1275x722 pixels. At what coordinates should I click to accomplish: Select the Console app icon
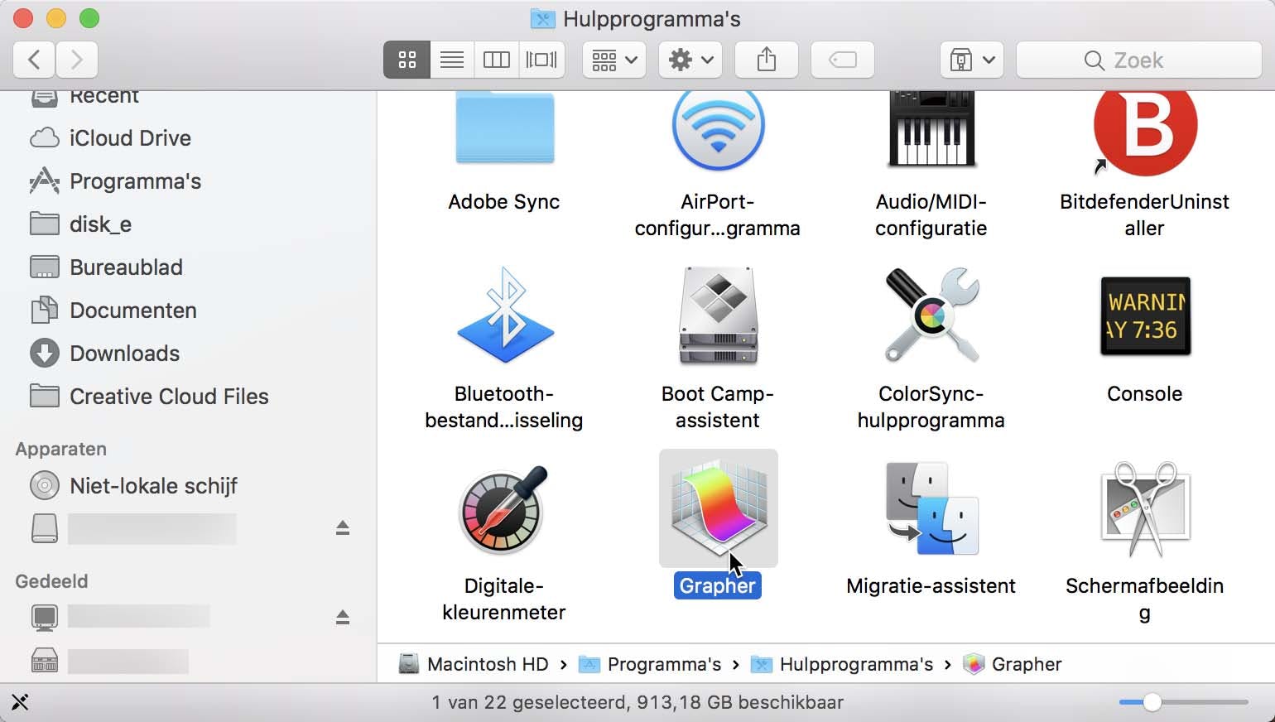1145,315
